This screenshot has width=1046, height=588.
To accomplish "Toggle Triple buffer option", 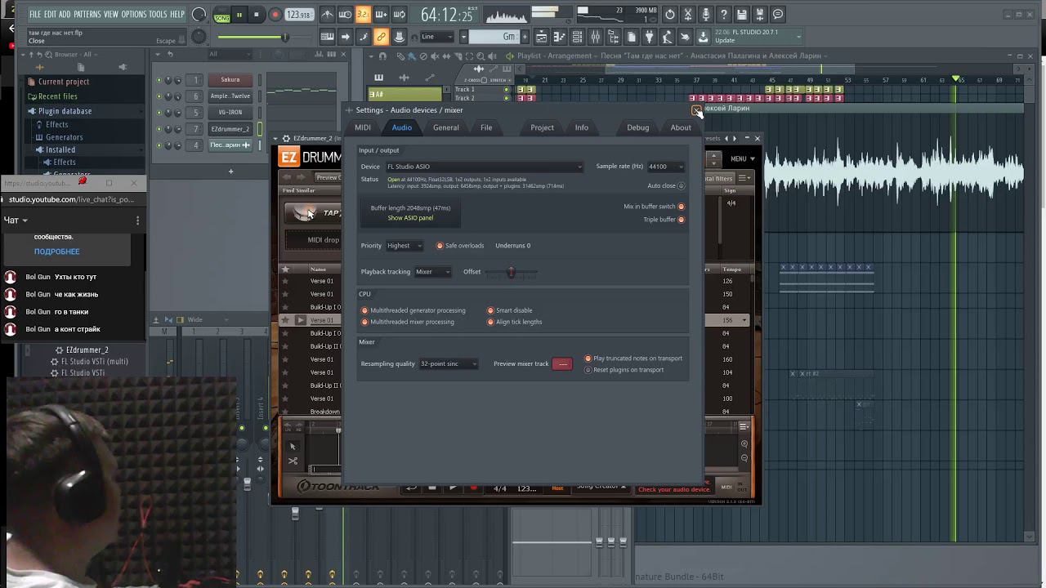I will tap(681, 220).
